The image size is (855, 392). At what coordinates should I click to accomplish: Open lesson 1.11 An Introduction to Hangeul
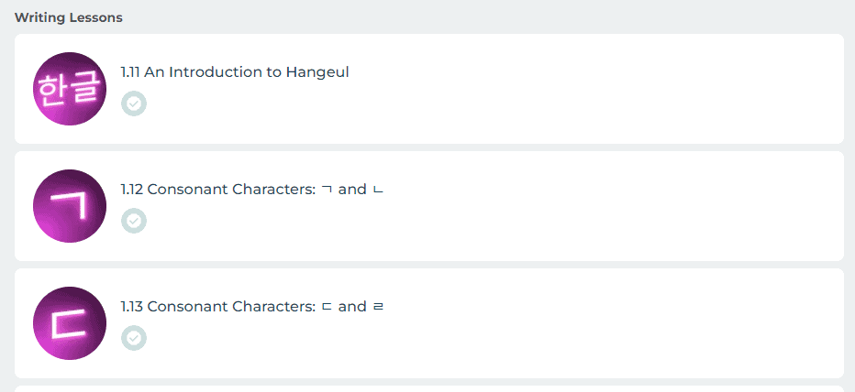click(x=234, y=72)
